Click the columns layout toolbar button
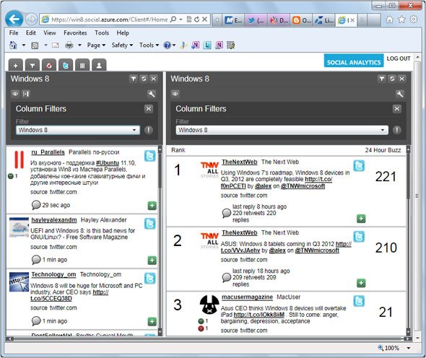 click(x=82, y=66)
